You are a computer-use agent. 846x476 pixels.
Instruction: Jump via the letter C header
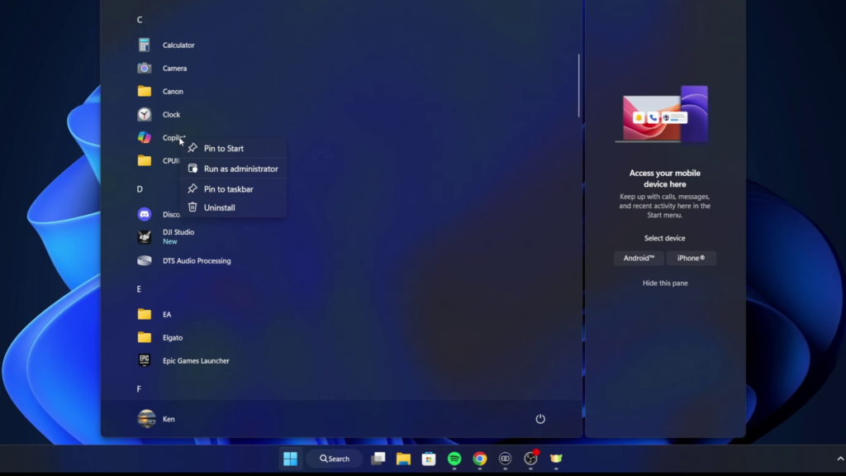click(x=139, y=20)
